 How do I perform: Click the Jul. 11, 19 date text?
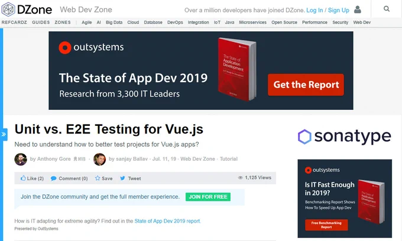[164, 159]
